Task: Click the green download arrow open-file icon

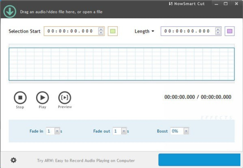Action: coord(10,11)
